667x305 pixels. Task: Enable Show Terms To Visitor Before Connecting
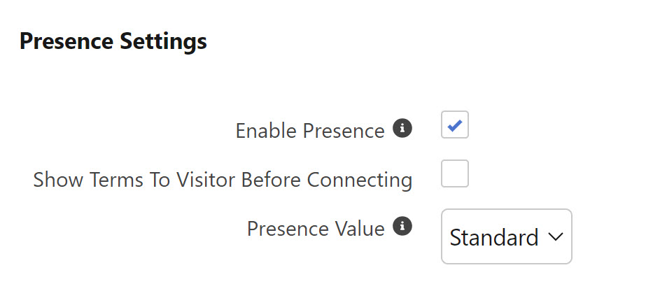pyautogui.click(x=454, y=174)
